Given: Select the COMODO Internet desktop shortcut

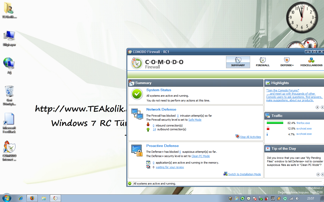Looking at the screenshot, I should pos(9,151).
